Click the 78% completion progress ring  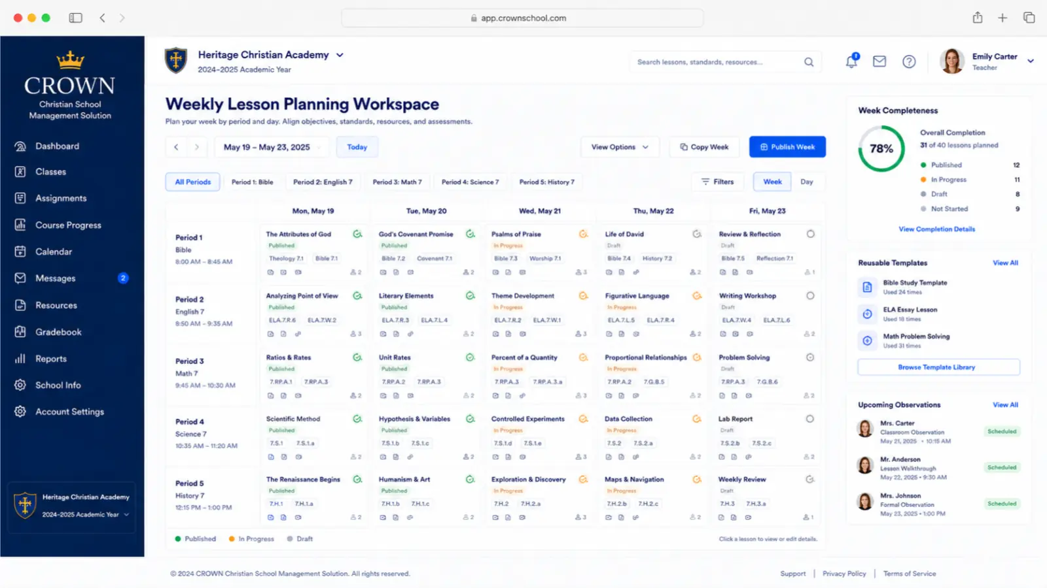coord(881,148)
